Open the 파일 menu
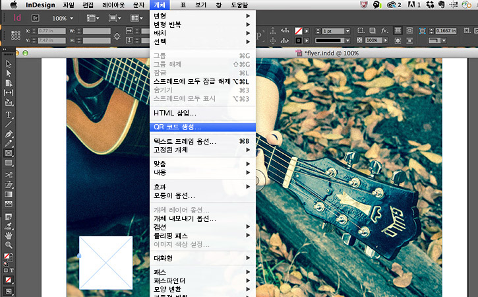The image size is (478, 297). coord(69,5)
